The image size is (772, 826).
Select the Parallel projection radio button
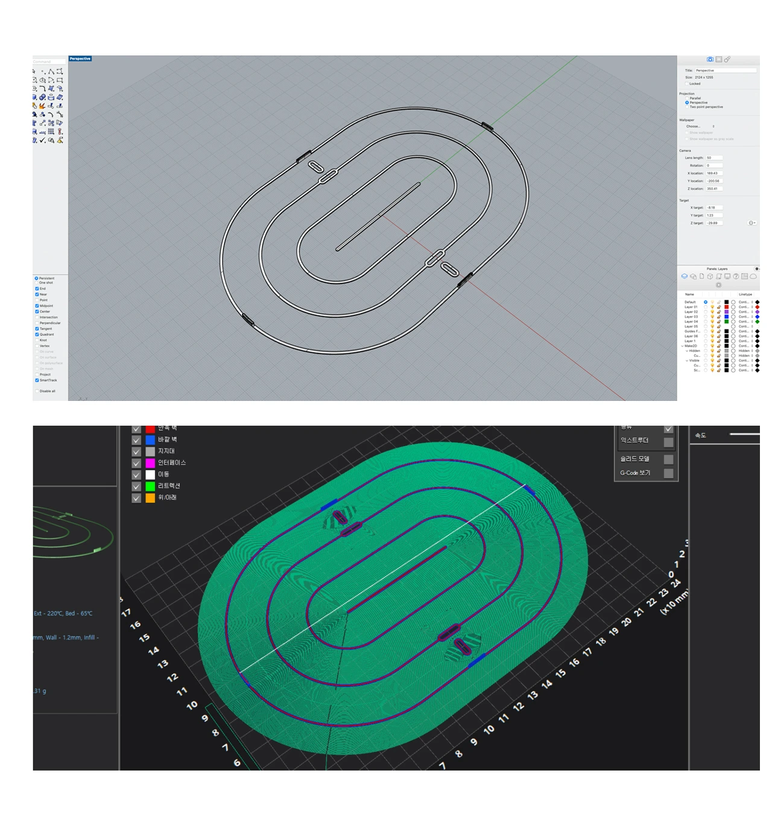click(x=687, y=98)
